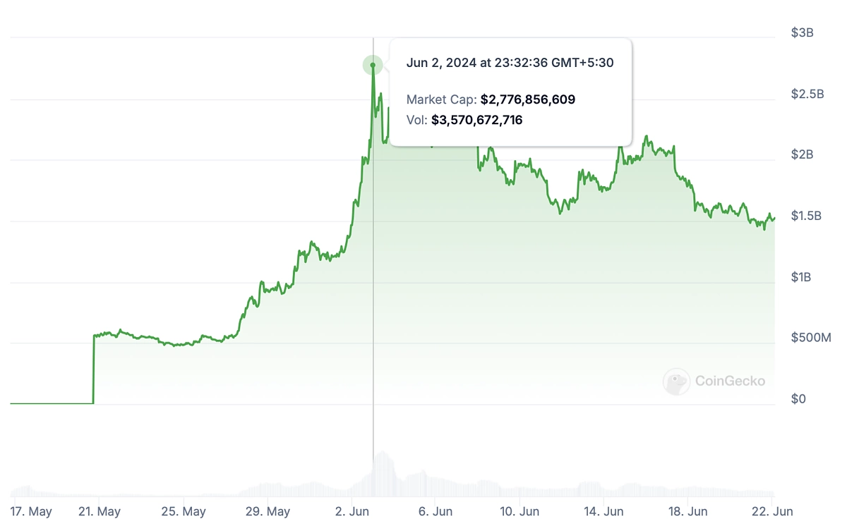847x531 pixels.
Task: Click the 29. May date label
Action: tap(268, 511)
